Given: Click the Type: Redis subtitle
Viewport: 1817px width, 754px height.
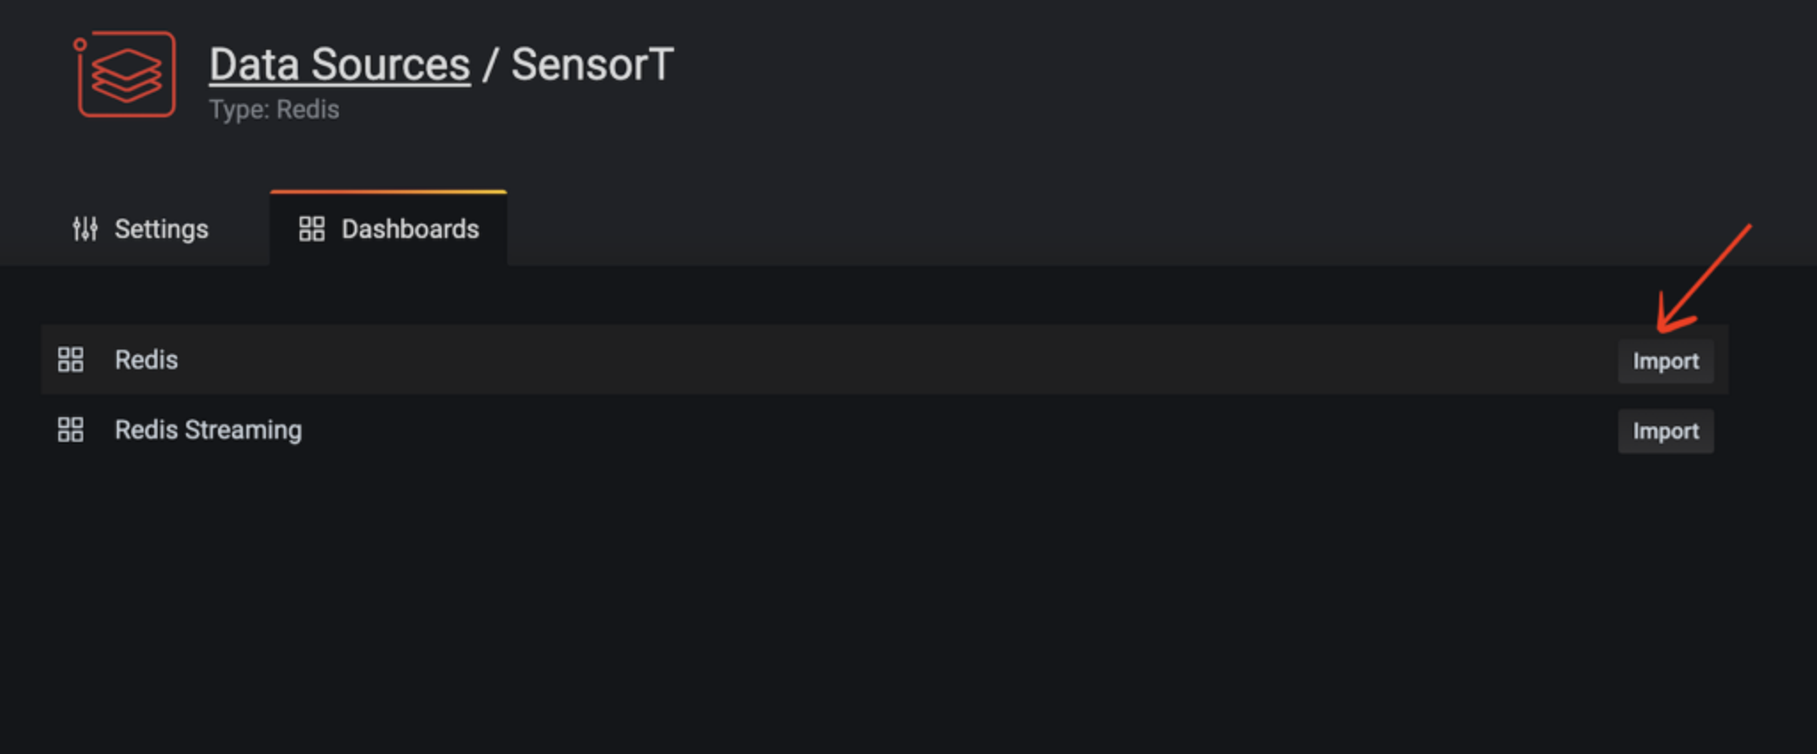Looking at the screenshot, I should tap(274, 109).
